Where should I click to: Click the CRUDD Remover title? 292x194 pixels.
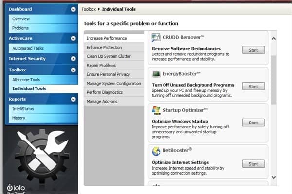183,37
